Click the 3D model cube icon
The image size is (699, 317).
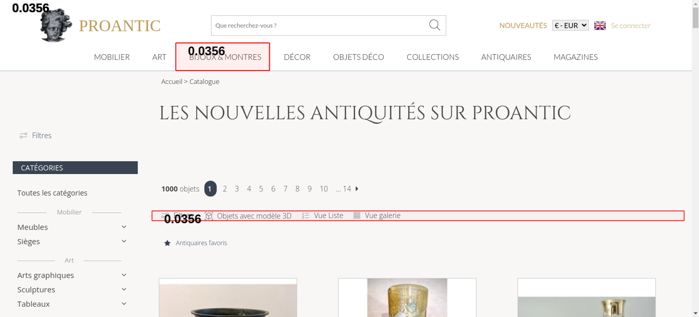pyautogui.click(x=209, y=216)
